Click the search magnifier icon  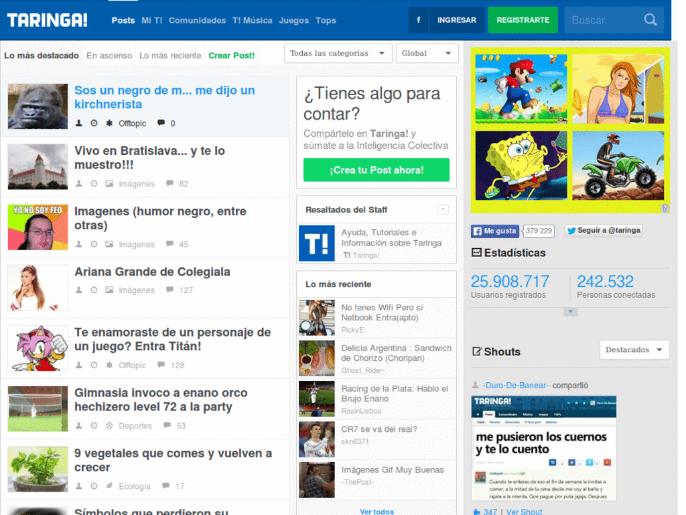coord(650,20)
